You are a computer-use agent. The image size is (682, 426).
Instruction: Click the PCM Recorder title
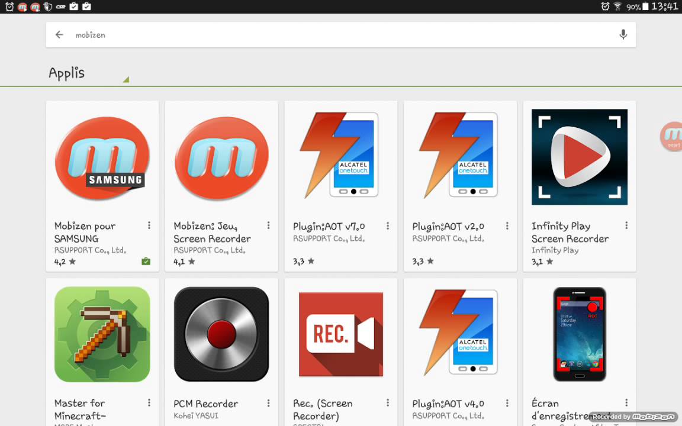pyautogui.click(x=206, y=404)
